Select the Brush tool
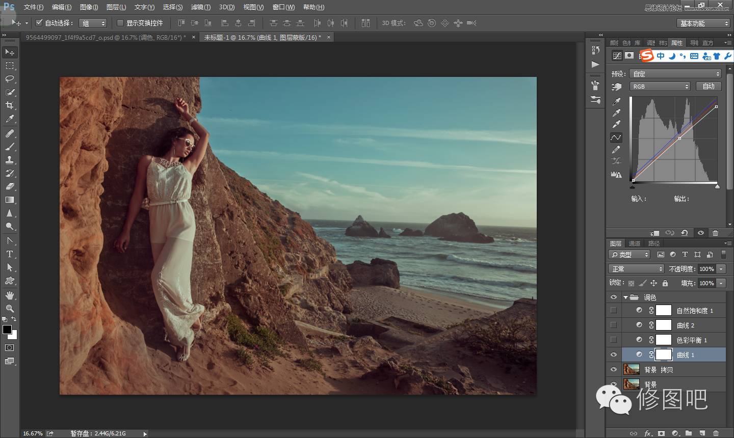 tap(10, 147)
